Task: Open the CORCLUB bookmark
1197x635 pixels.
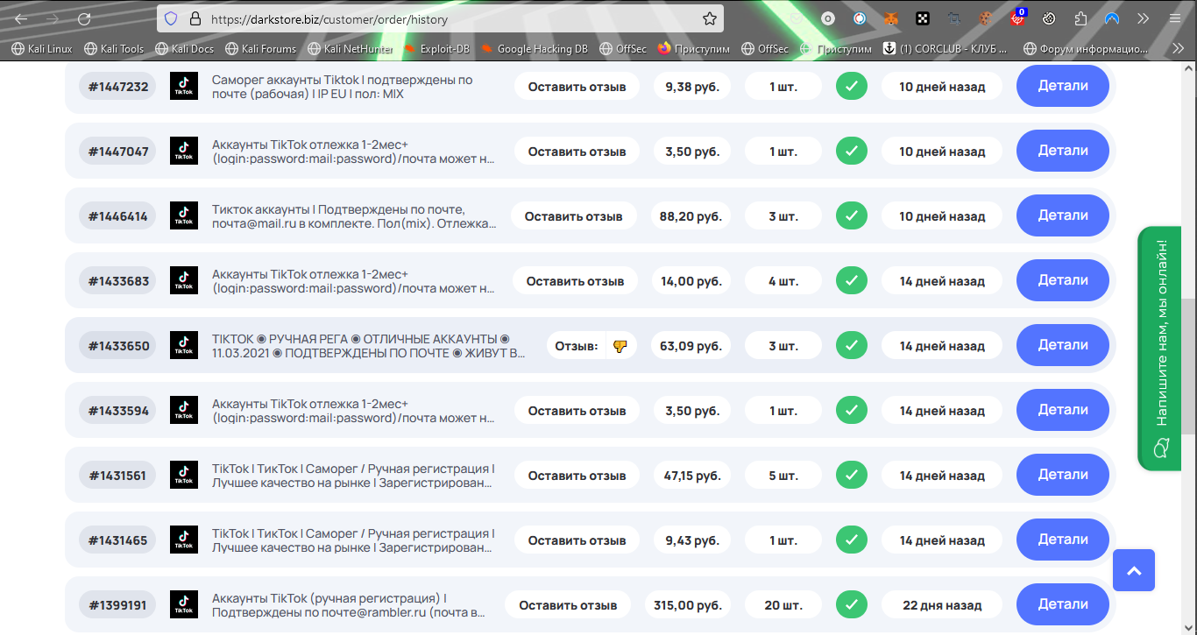Action: click(946, 49)
